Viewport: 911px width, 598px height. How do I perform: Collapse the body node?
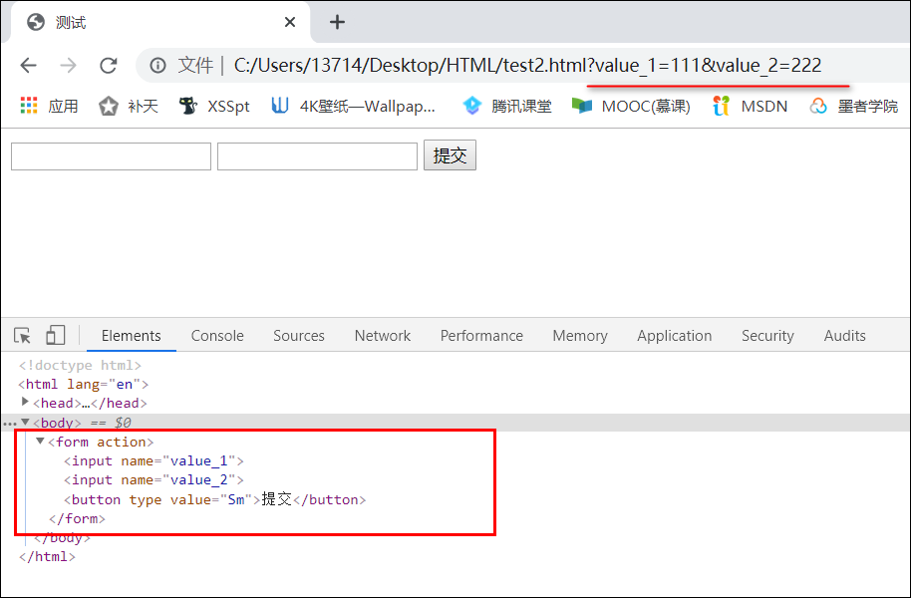[x=25, y=422]
